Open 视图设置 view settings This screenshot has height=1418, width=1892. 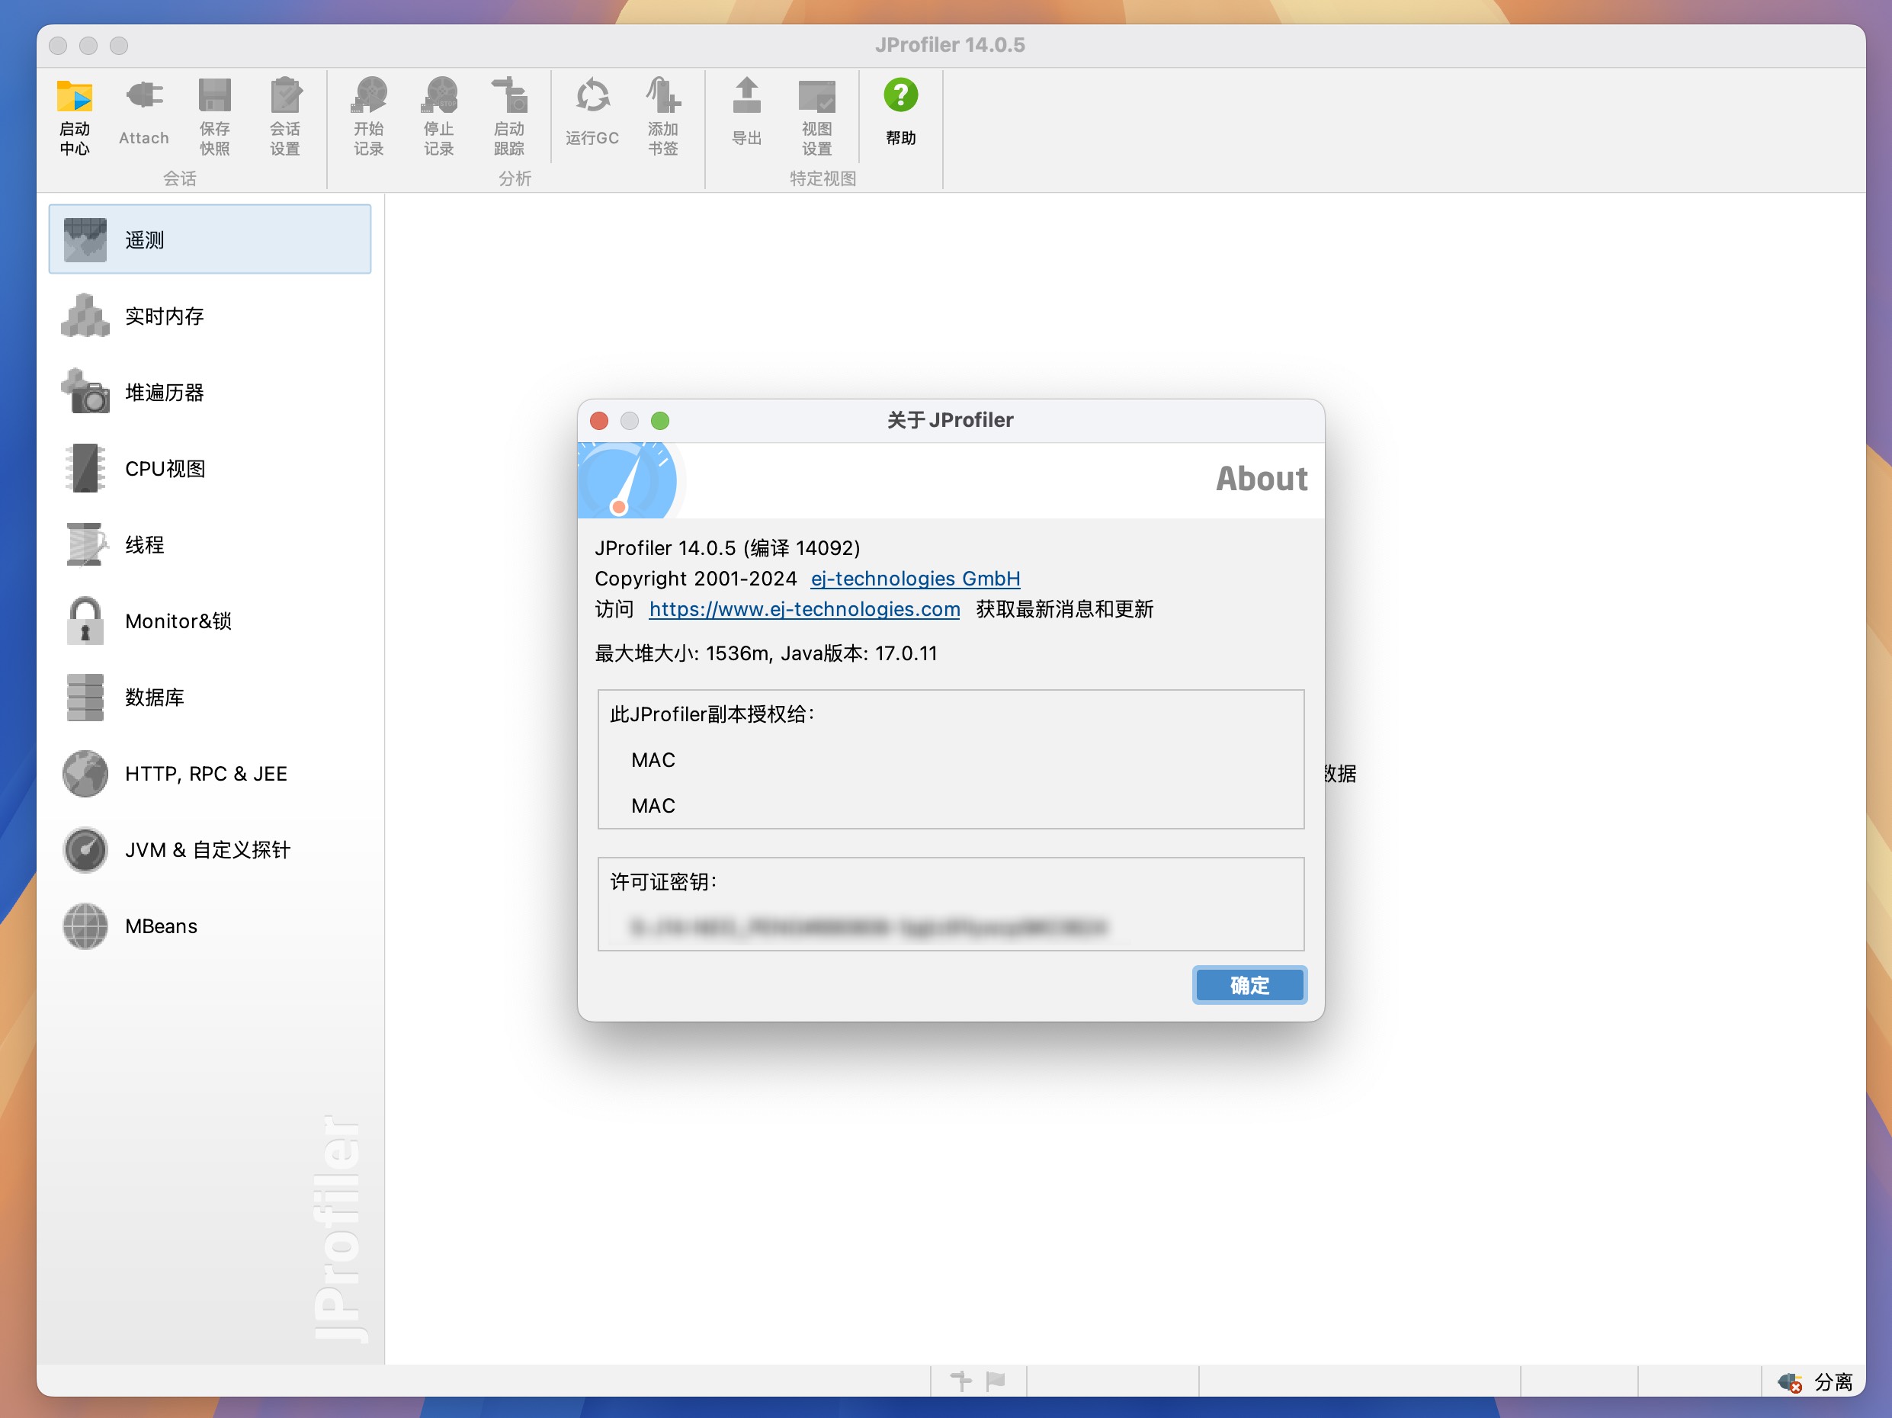pyautogui.click(x=817, y=117)
